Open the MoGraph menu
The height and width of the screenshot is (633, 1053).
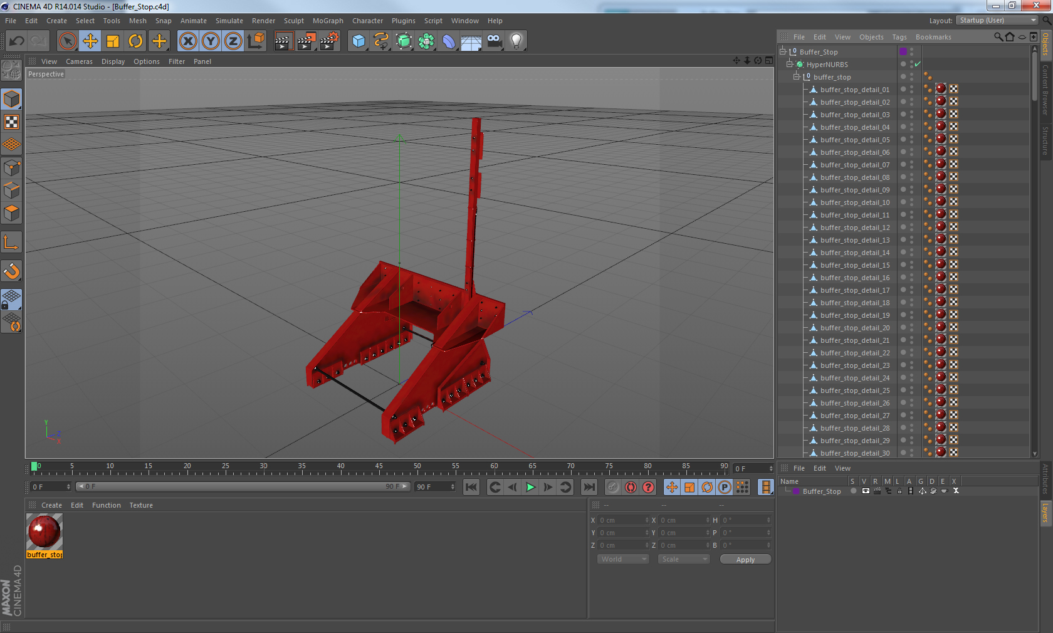pos(328,21)
